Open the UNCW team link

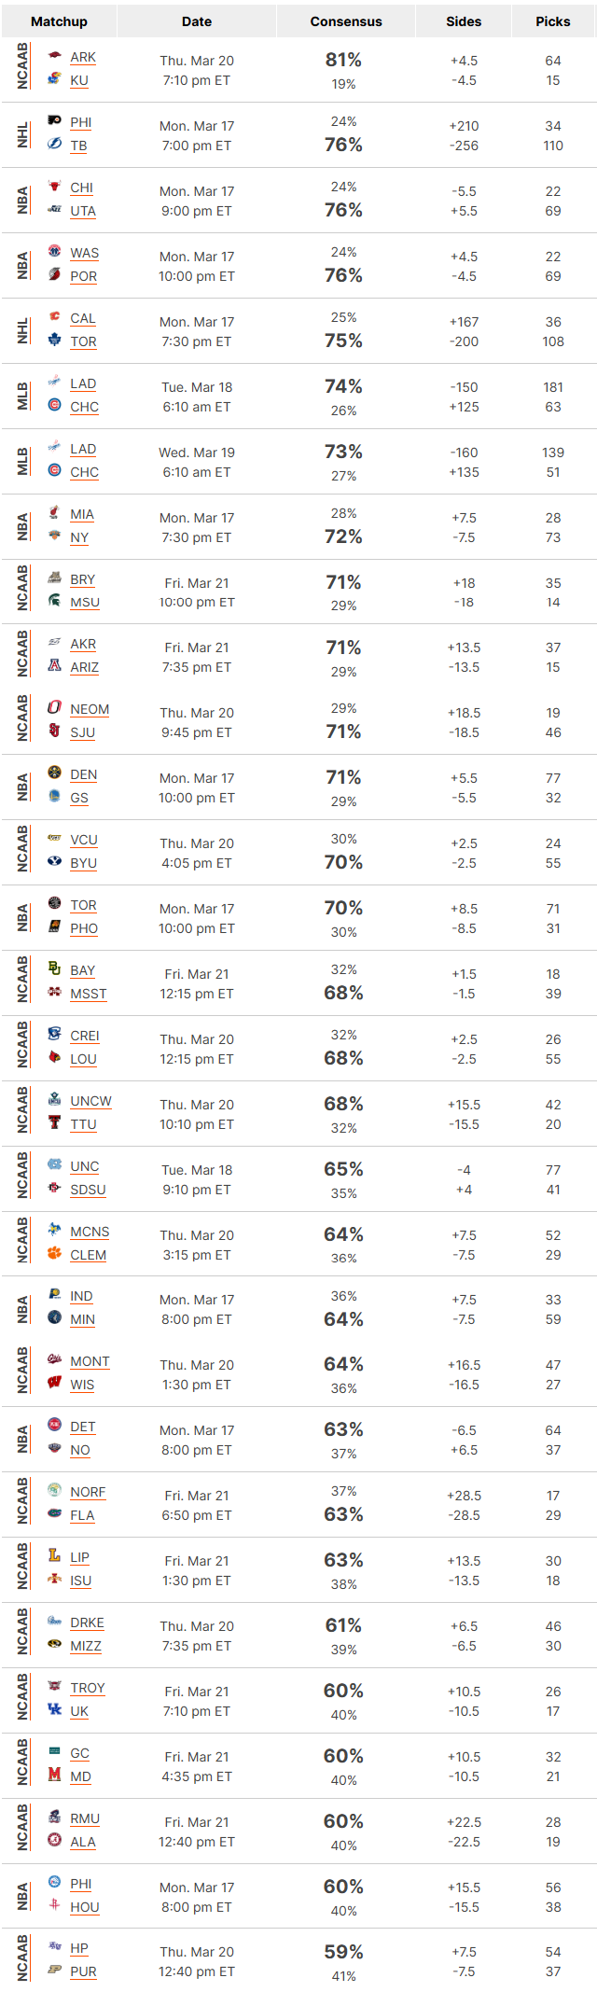point(90,1101)
